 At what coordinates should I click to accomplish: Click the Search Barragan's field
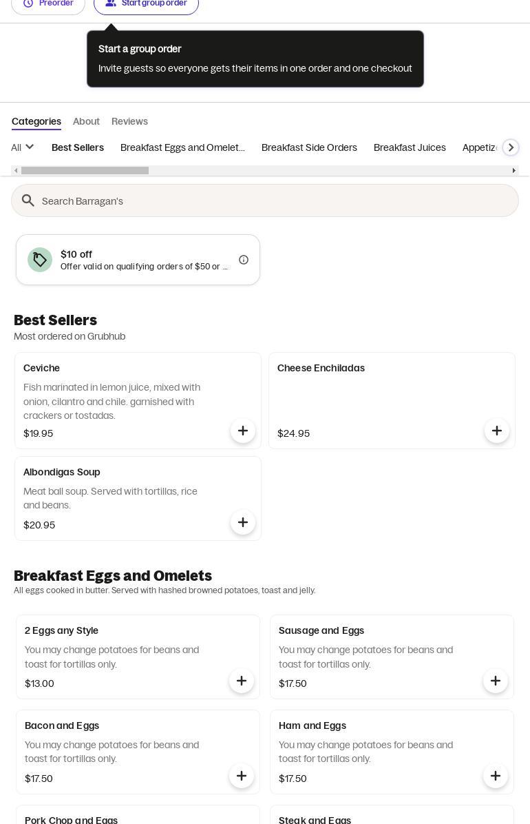275,200
